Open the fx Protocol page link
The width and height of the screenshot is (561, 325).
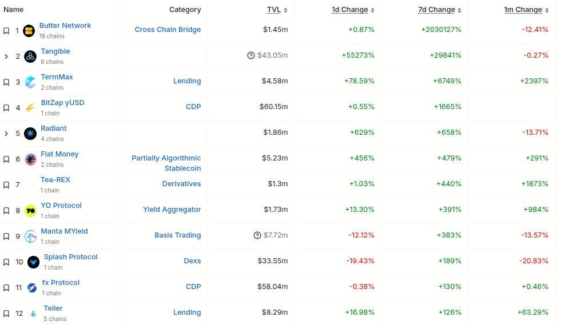61,283
